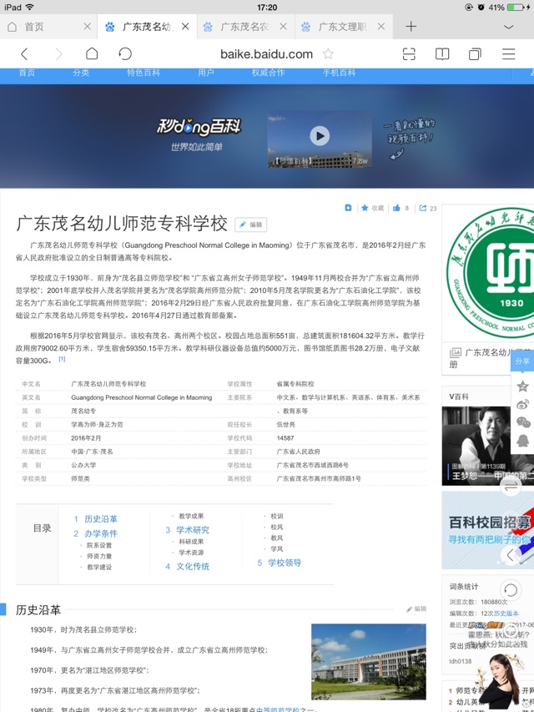Share the entry via the share icon
Image resolution: width=534 pixels, height=712 pixels.
(x=423, y=208)
